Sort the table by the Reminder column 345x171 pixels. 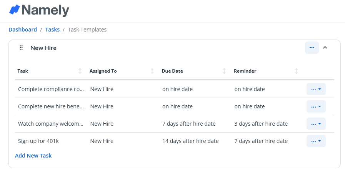pos(296,71)
